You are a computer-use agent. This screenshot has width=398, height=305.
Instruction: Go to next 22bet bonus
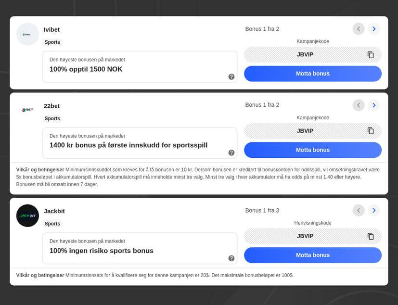(374, 105)
